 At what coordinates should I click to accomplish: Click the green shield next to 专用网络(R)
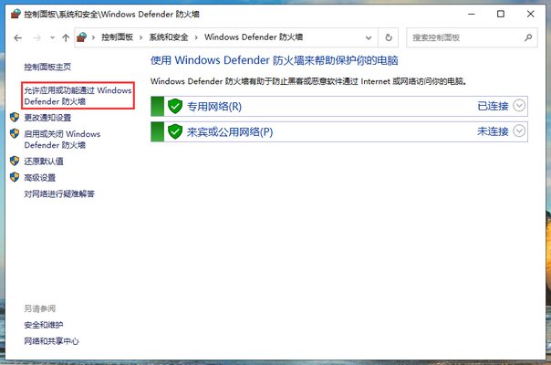tap(175, 106)
